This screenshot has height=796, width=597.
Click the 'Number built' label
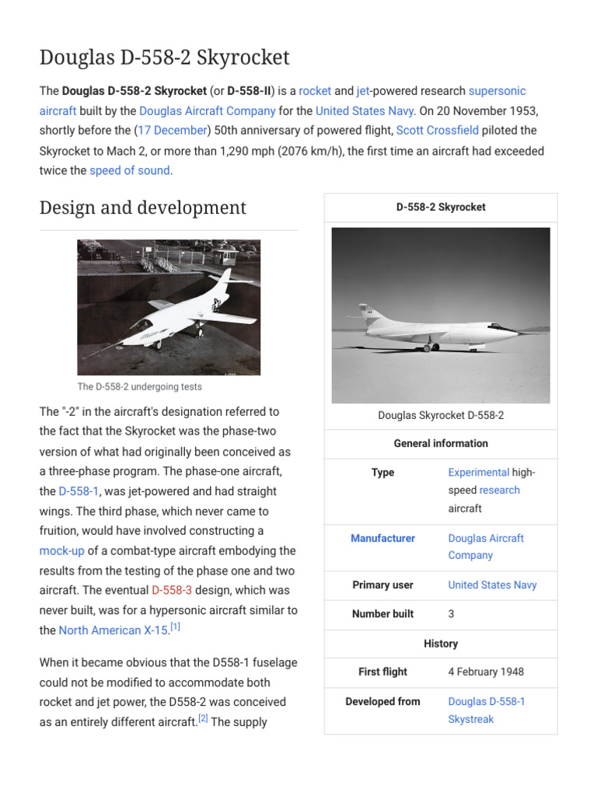click(x=382, y=614)
